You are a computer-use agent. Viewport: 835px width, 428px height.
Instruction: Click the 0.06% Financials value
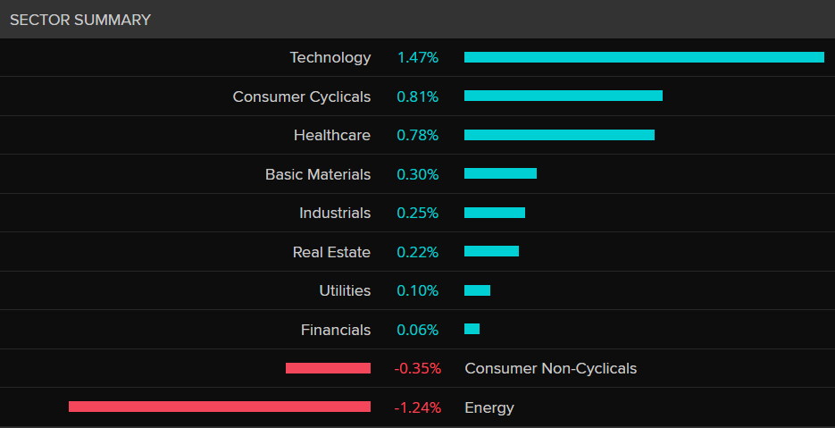tap(418, 330)
